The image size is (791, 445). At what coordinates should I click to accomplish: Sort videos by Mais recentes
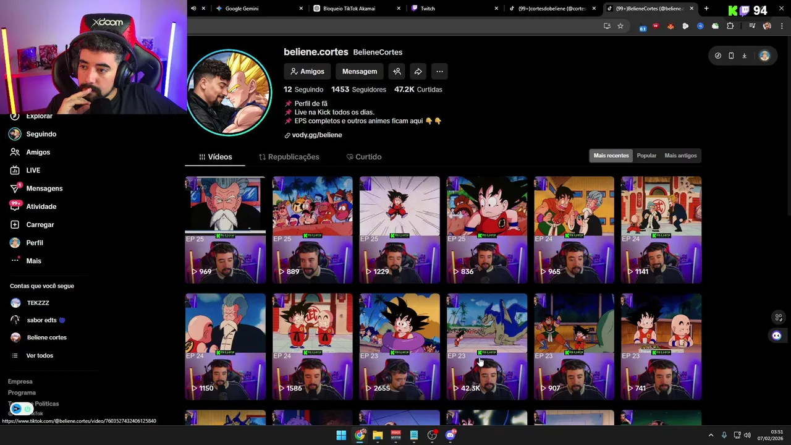[x=611, y=156]
